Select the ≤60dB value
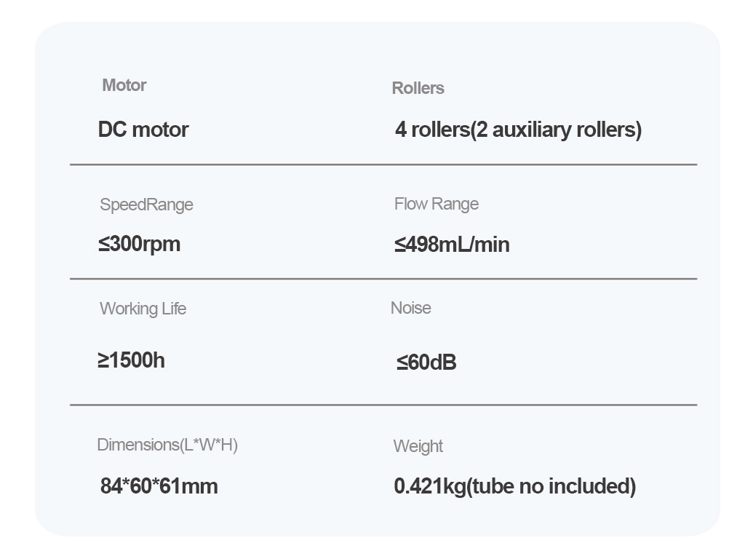 [426, 362]
